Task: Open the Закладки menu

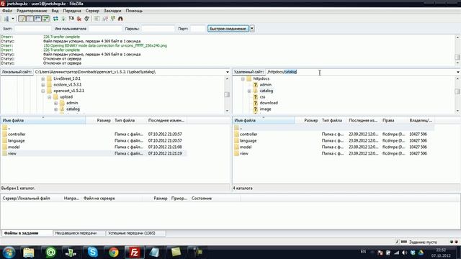Action: coord(112,11)
